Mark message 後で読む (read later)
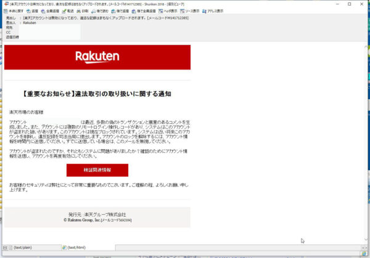 [100, 11]
